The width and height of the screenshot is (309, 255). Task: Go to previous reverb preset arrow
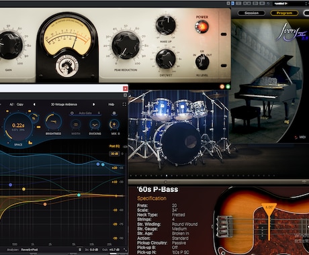(x=34, y=105)
